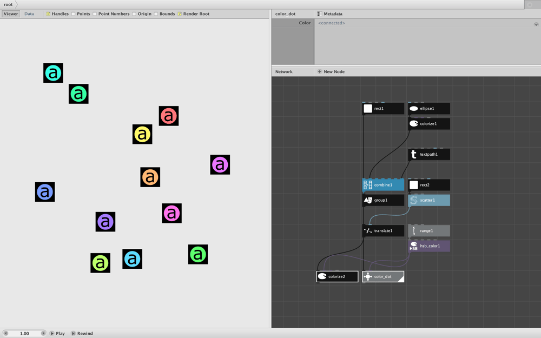The width and height of the screenshot is (541, 338).
Task: Toggle the Handles checkbox
Action: point(48,14)
